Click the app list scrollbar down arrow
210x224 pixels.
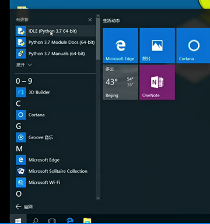(x=98, y=198)
